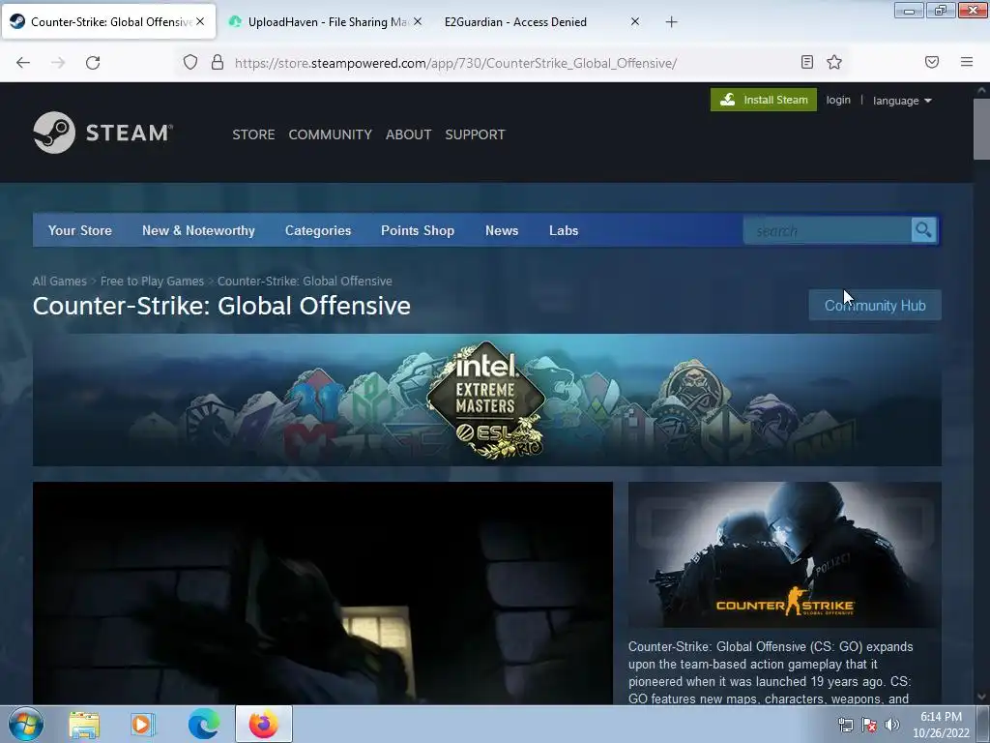Click the Firefox back arrow
The image size is (990, 743).
23,63
